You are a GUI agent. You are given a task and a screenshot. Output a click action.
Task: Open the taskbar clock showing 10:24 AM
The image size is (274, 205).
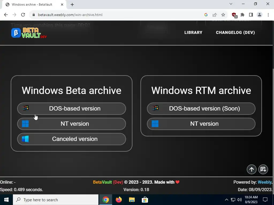click(x=251, y=200)
